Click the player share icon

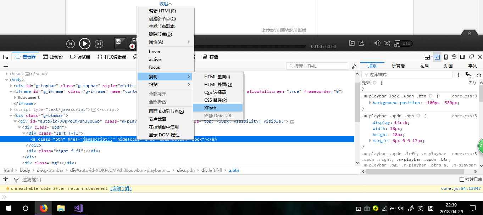coord(361,43)
